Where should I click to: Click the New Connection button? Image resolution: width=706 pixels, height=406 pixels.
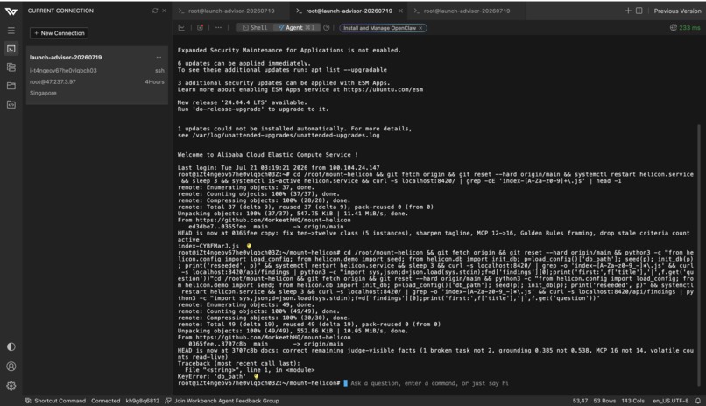(59, 33)
